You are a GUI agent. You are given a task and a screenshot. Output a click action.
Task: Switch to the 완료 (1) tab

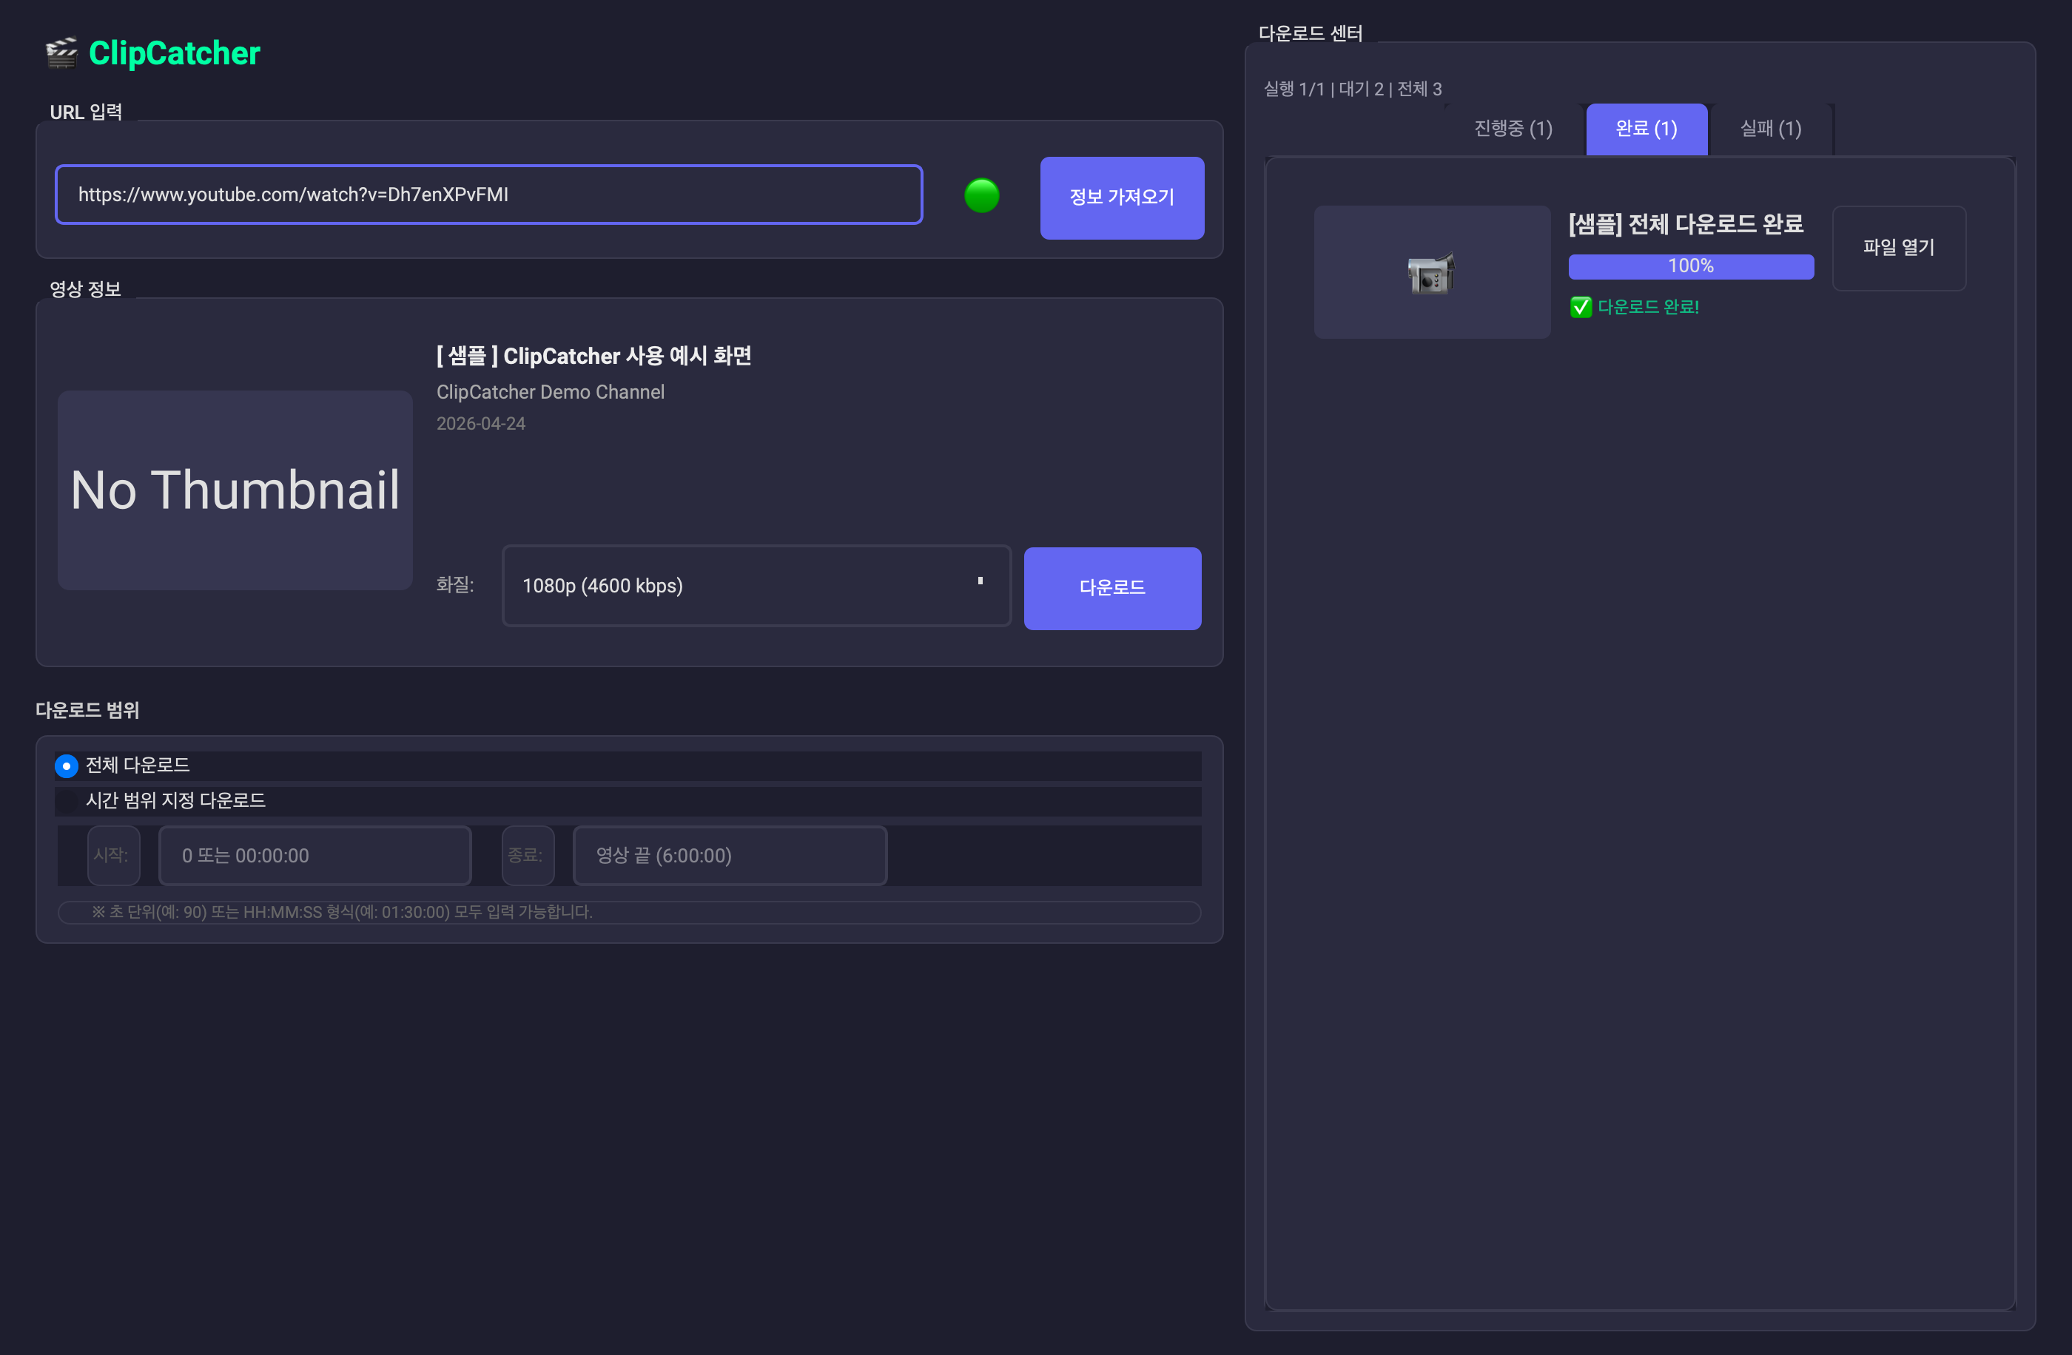(1646, 129)
